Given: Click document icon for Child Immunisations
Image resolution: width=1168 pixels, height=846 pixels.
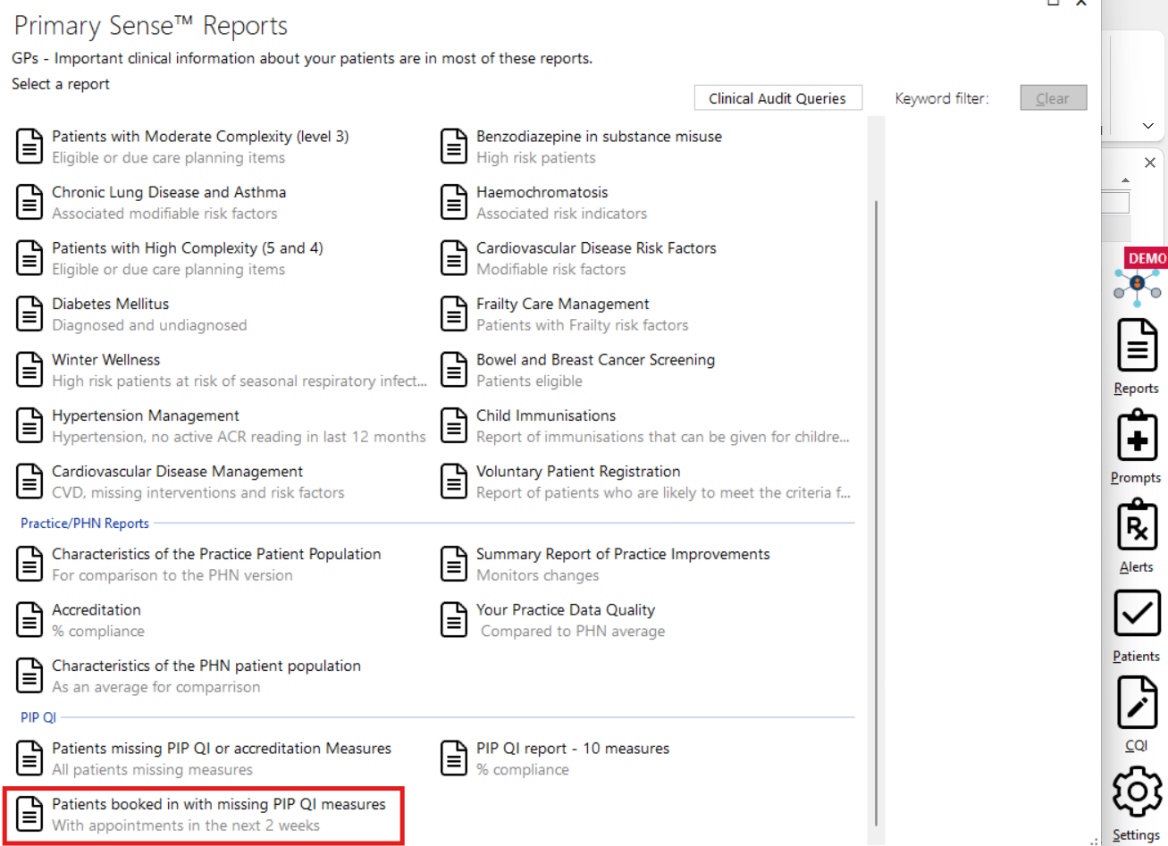Looking at the screenshot, I should point(454,425).
